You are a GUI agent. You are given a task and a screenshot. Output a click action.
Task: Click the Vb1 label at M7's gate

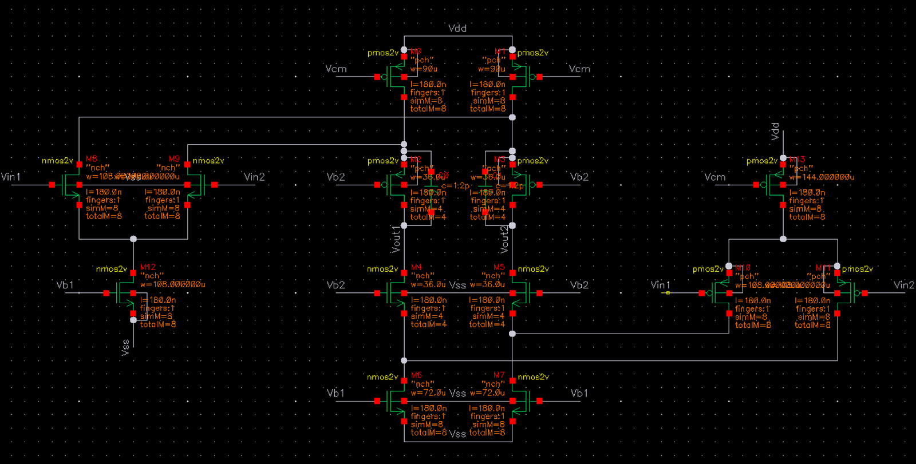pos(579,393)
